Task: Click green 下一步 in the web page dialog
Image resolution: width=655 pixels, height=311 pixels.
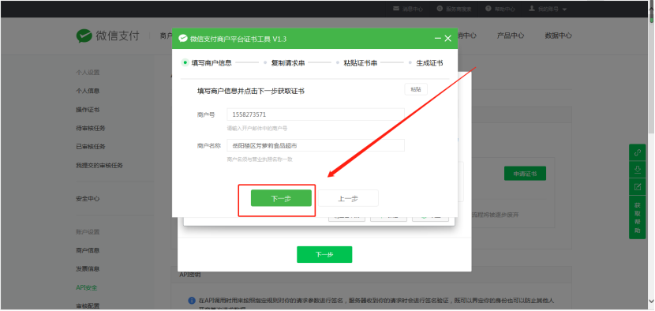Action: pyautogui.click(x=324, y=255)
